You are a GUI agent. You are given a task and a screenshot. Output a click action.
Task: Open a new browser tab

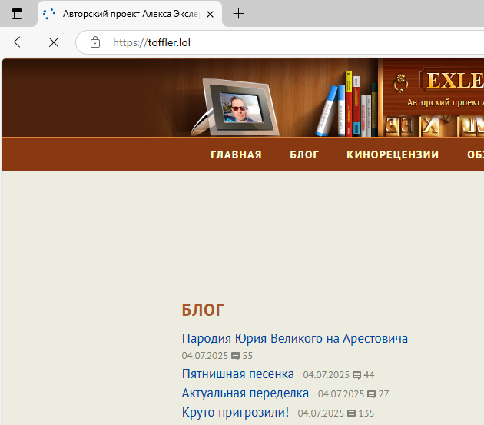click(x=239, y=14)
